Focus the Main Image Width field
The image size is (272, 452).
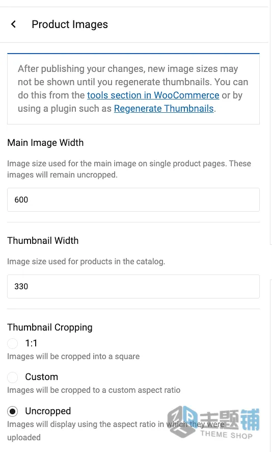click(x=133, y=200)
